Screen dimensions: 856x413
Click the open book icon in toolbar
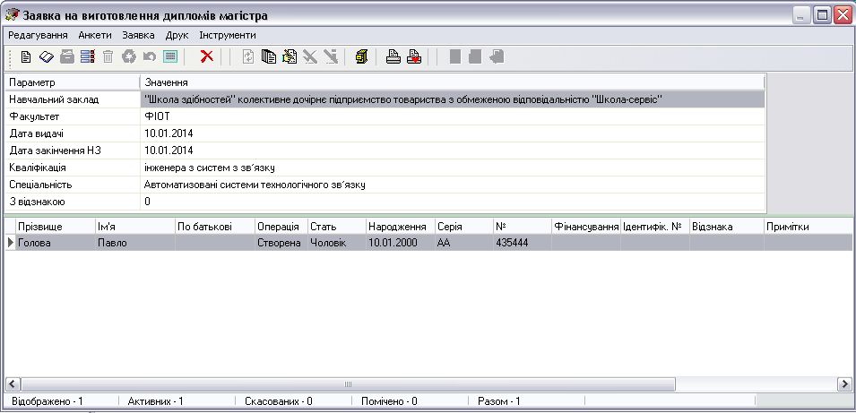[47, 56]
